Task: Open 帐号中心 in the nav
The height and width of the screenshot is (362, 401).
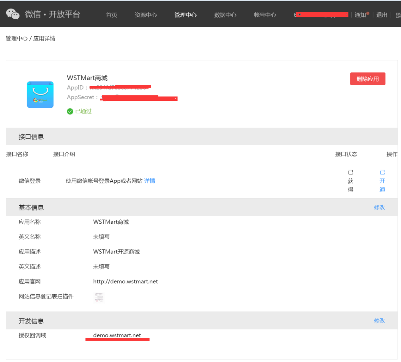Action: (265, 15)
